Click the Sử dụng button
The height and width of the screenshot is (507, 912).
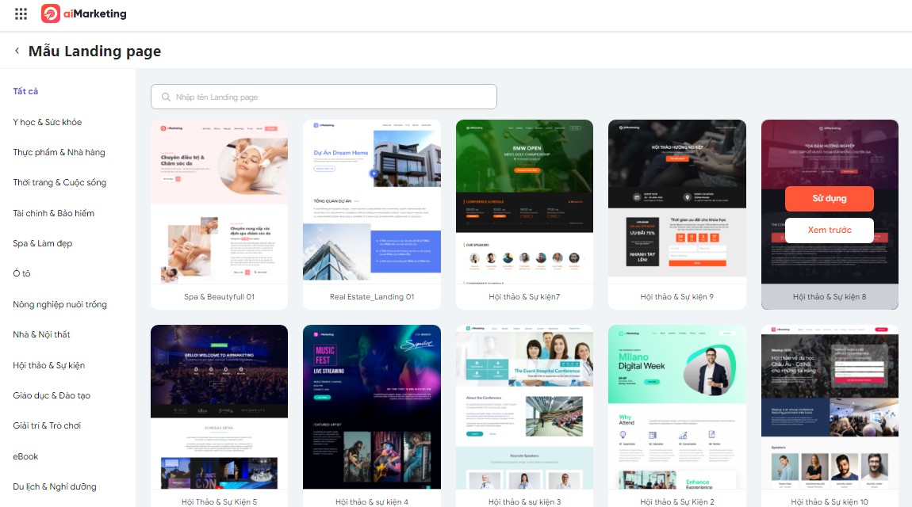[830, 199]
